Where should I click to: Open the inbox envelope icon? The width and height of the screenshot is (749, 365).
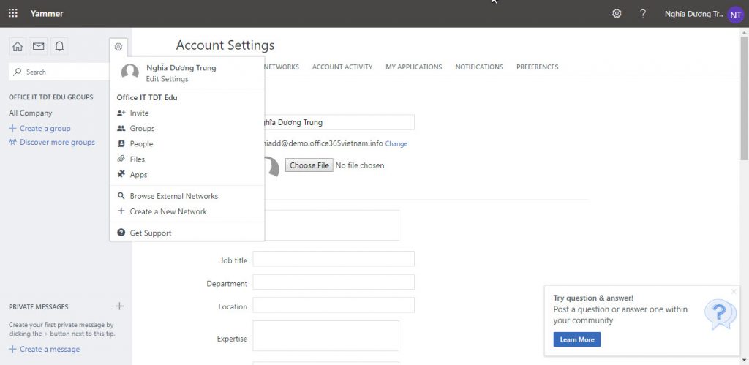(x=38, y=46)
